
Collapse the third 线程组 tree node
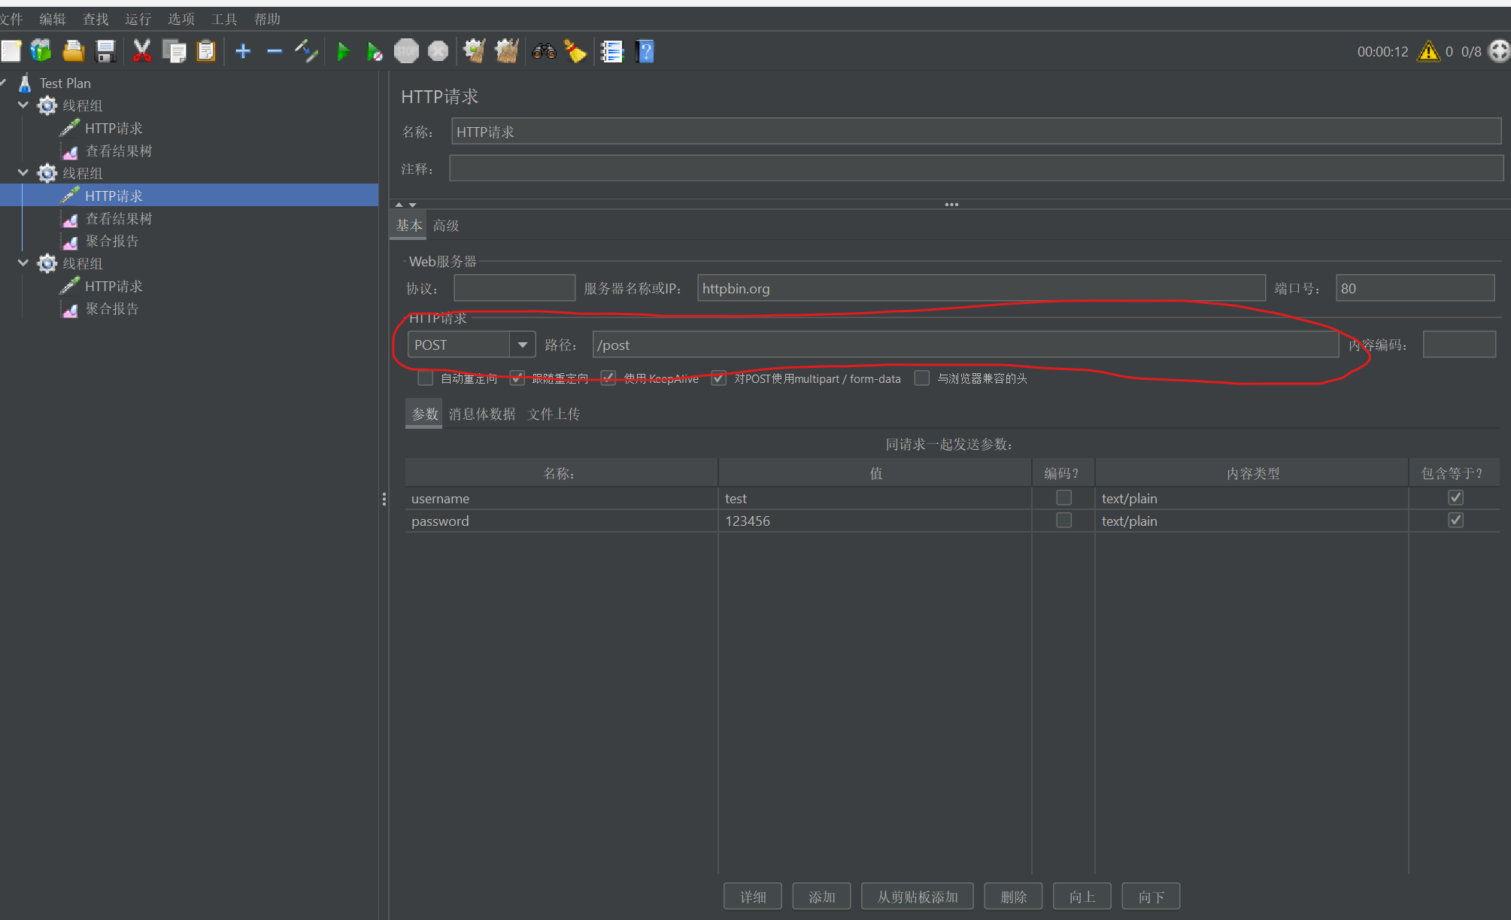click(23, 263)
